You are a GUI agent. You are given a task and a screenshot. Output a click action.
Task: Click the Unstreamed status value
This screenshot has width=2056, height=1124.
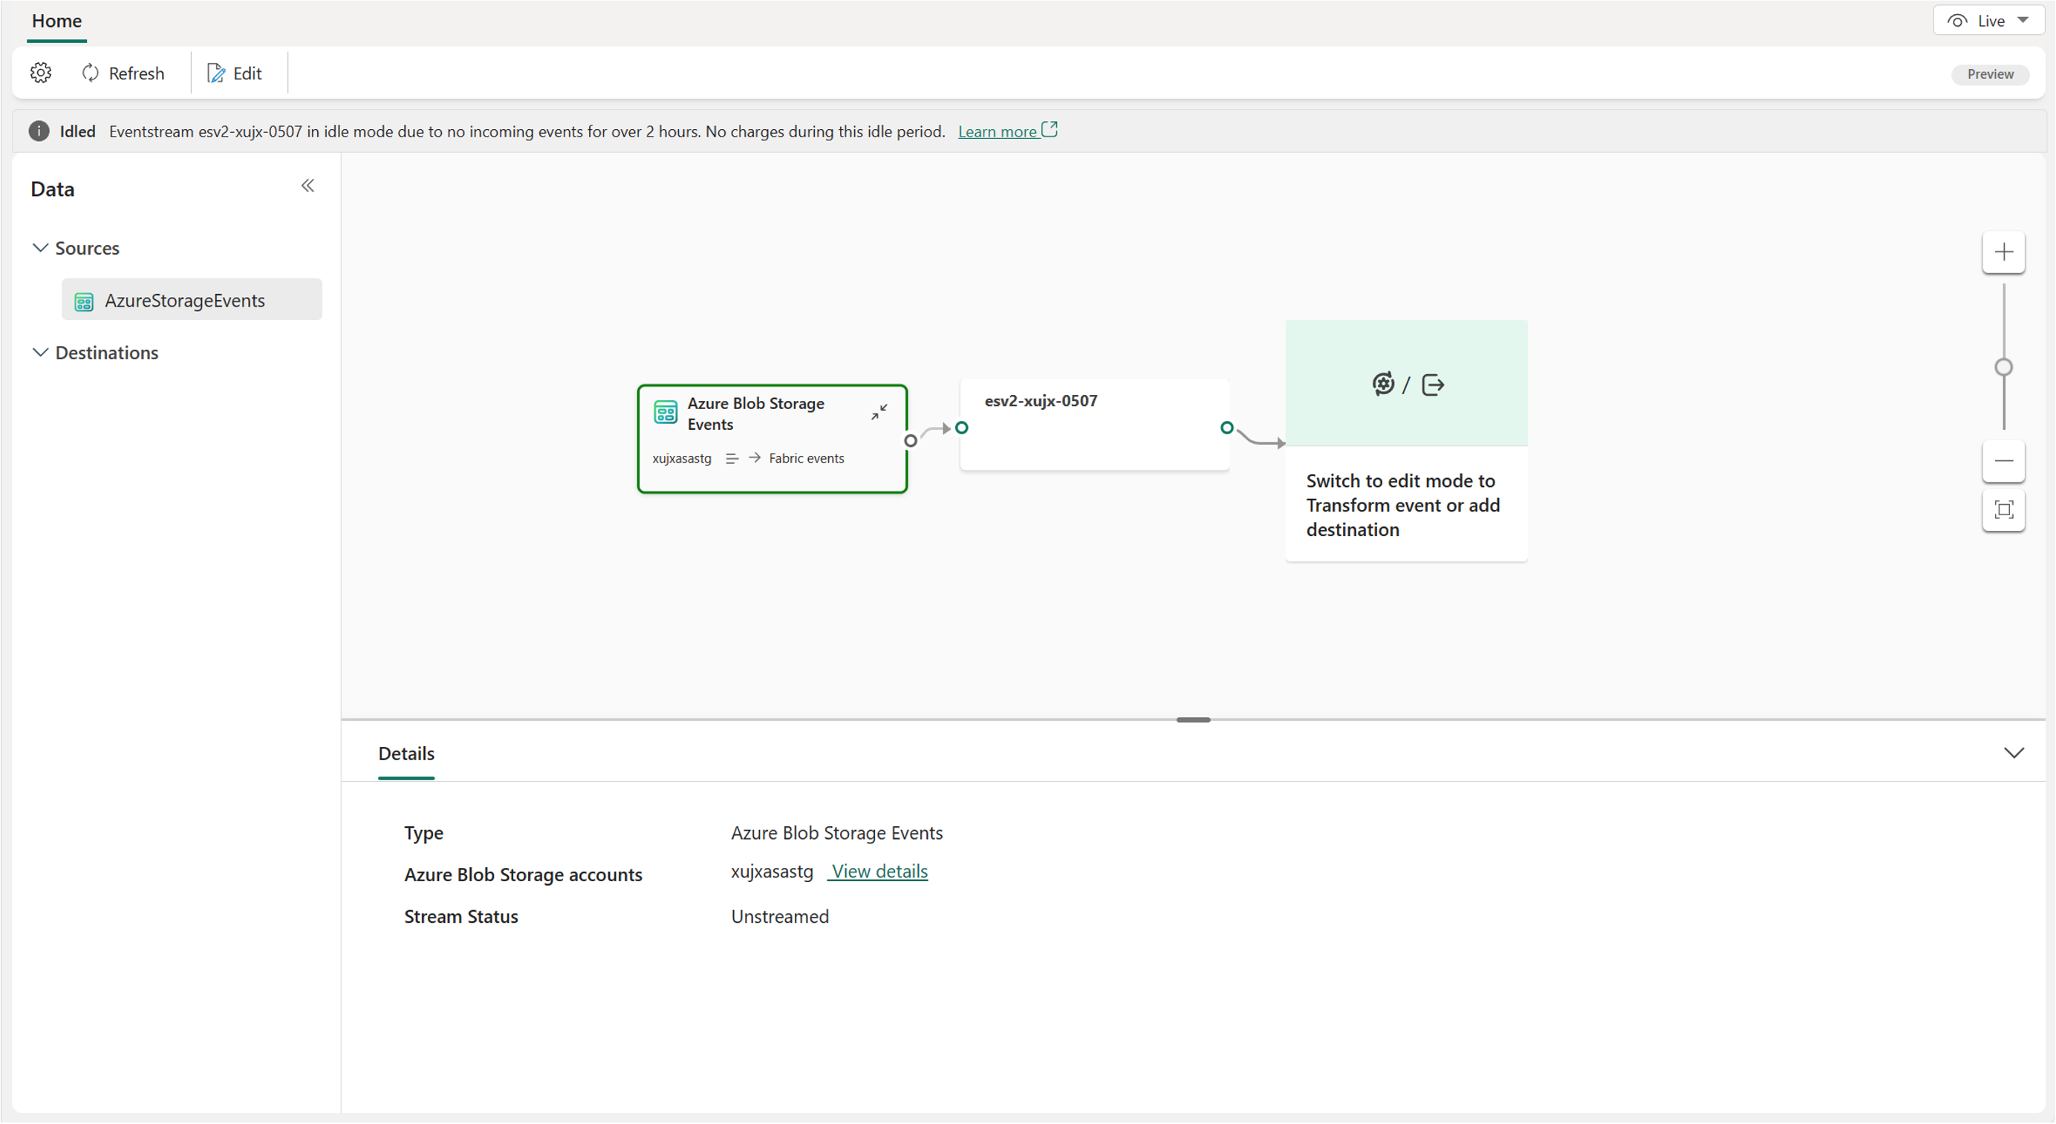[x=780, y=917]
